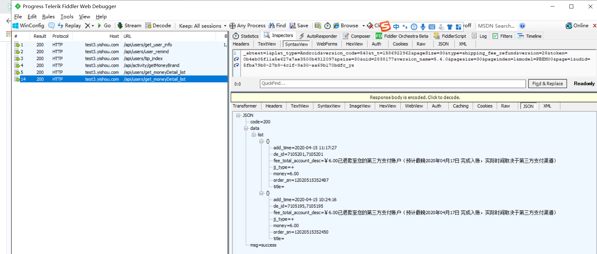Select session 1 get_user_info
Image resolution: width=597 pixels, height=254 pixels.
[x=120, y=45]
